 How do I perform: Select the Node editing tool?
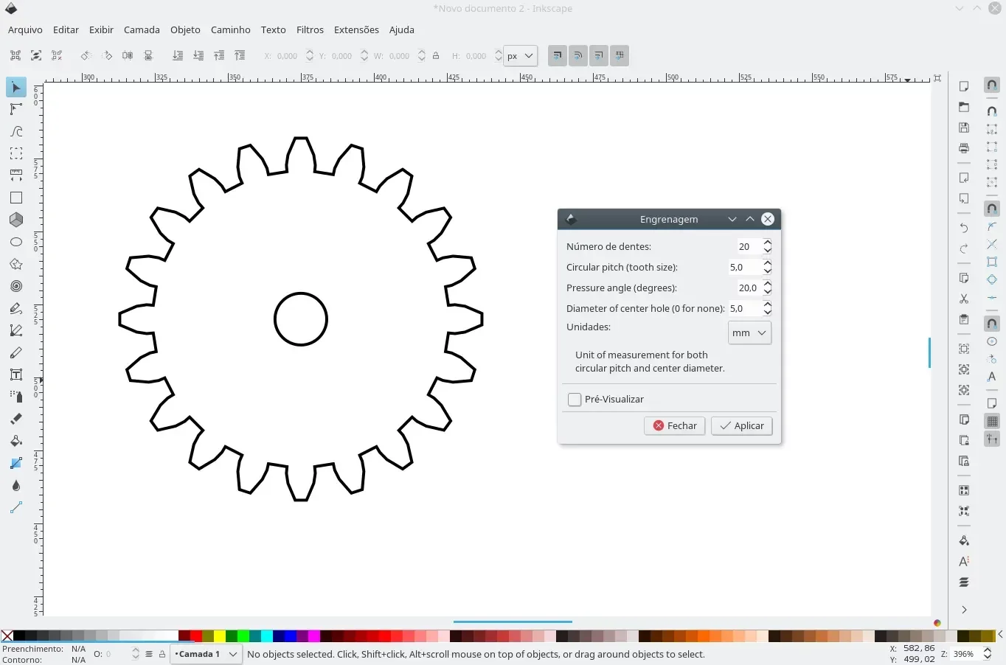[x=15, y=110]
